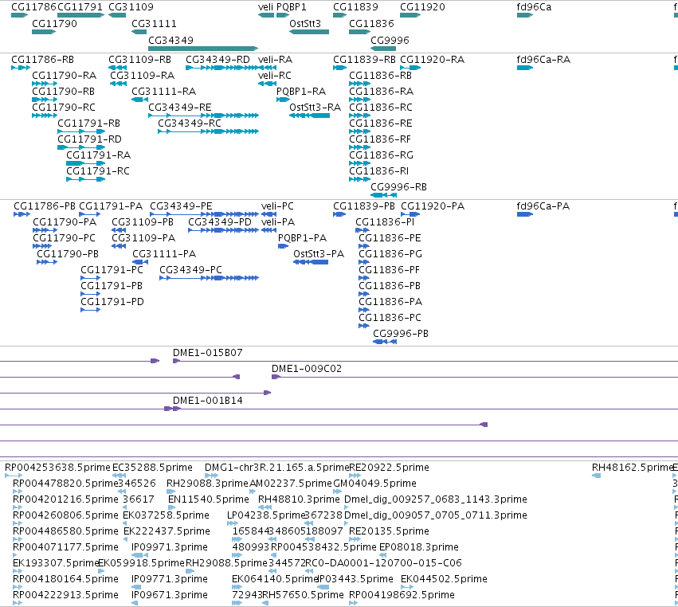Select the CG31111 gene label
The width and height of the screenshot is (678, 607).
[x=154, y=23]
